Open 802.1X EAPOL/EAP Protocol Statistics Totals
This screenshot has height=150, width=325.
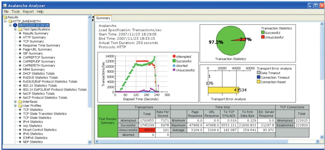pyautogui.click(x=55, y=90)
